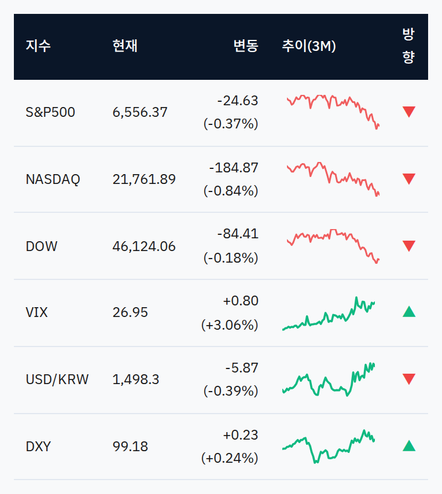
Task: Select the 현재 column header
Action: point(125,46)
